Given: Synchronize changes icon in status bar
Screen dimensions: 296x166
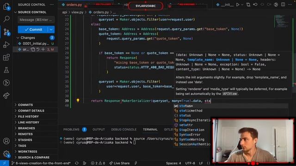Looking at the screenshot, I should [x=77, y=163].
